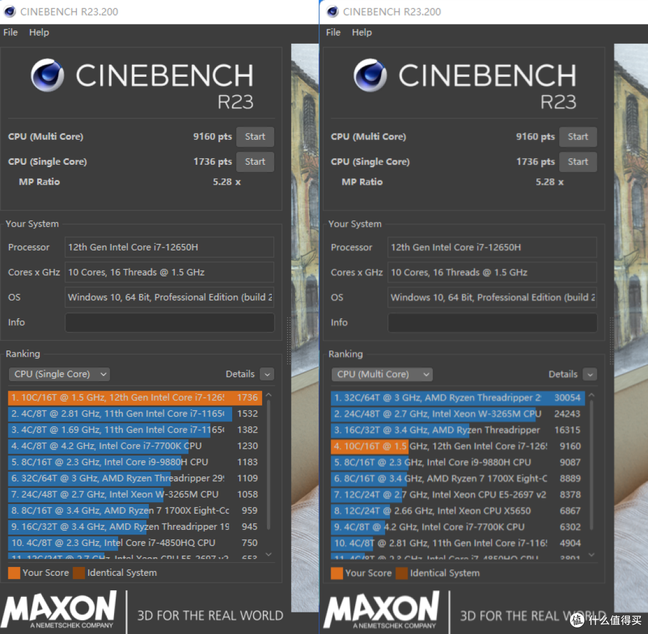
Task: Select 11th Gen i7 row scoring 4904
Action: (x=458, y=543)
